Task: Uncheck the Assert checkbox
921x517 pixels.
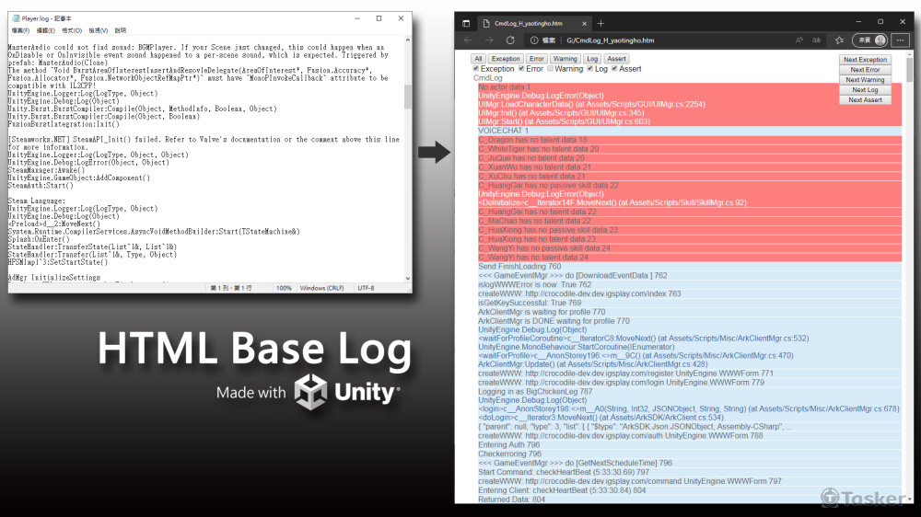Action: click(x=614, y=69)
